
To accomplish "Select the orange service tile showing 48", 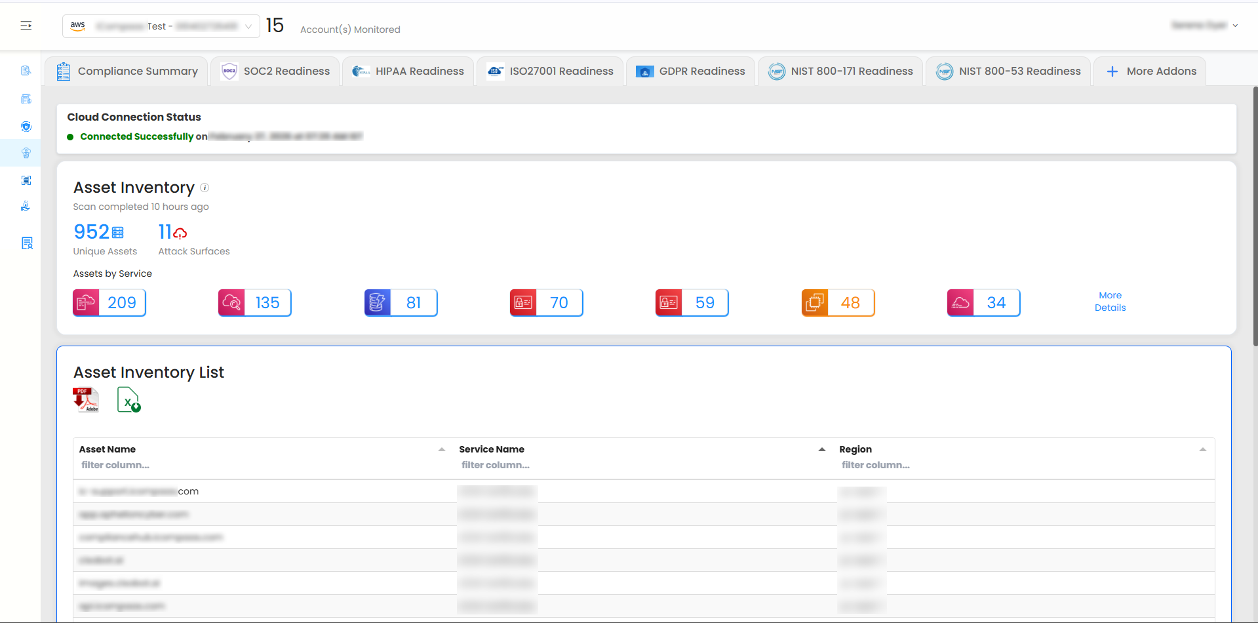I will (x=838, y=302).
